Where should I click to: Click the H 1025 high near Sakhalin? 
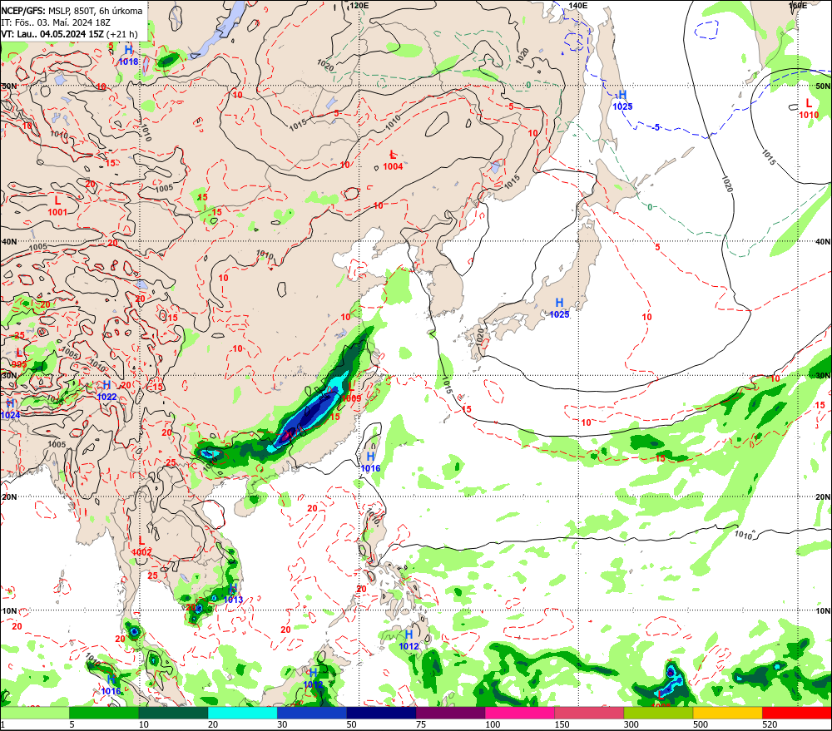click(622, 101)
